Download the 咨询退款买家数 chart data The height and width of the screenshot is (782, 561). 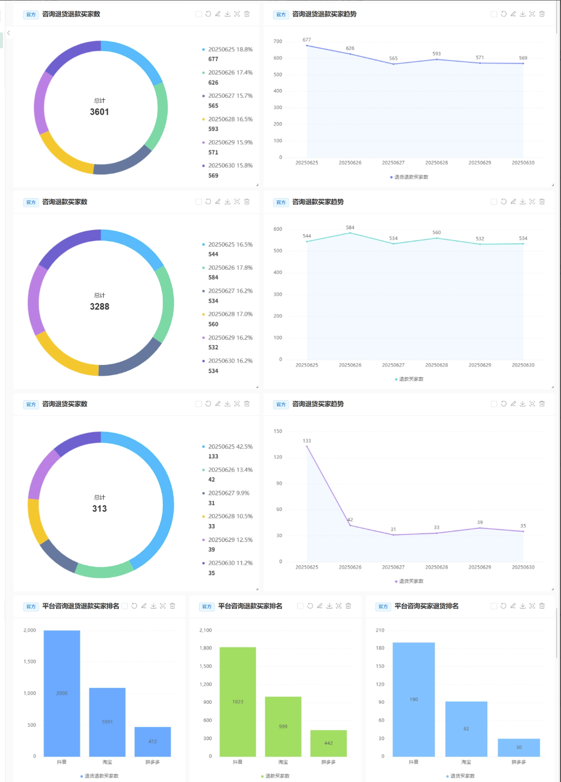pos(227,201)
